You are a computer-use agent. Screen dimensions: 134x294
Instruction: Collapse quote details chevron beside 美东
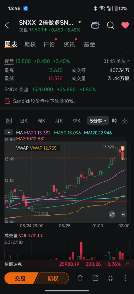click(128, 61)
